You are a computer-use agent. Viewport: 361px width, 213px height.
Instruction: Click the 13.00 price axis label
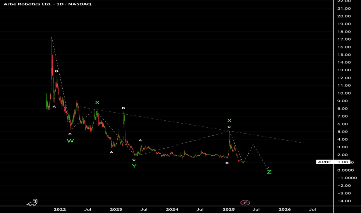click(x=344, y=70)
